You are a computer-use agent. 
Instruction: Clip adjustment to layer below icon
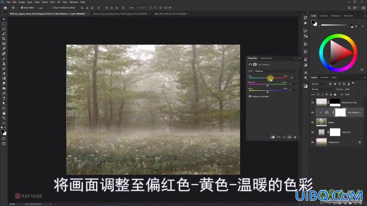(x=273, y=137)
